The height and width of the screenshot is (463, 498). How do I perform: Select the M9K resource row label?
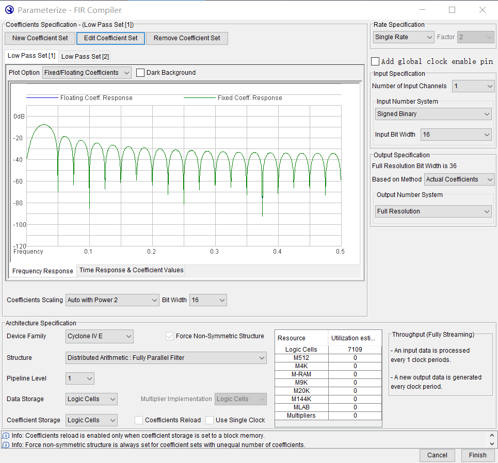pyautogui.click(x=301, y=383)
